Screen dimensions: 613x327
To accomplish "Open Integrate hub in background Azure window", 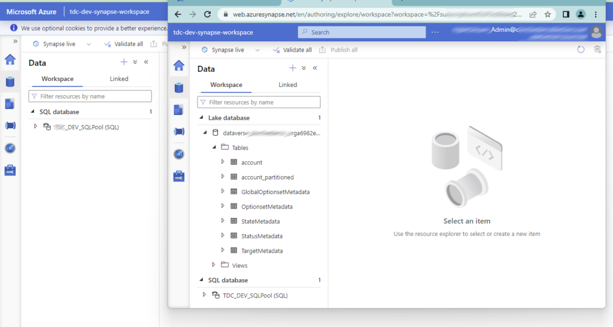I will click(x=10, y=126).
